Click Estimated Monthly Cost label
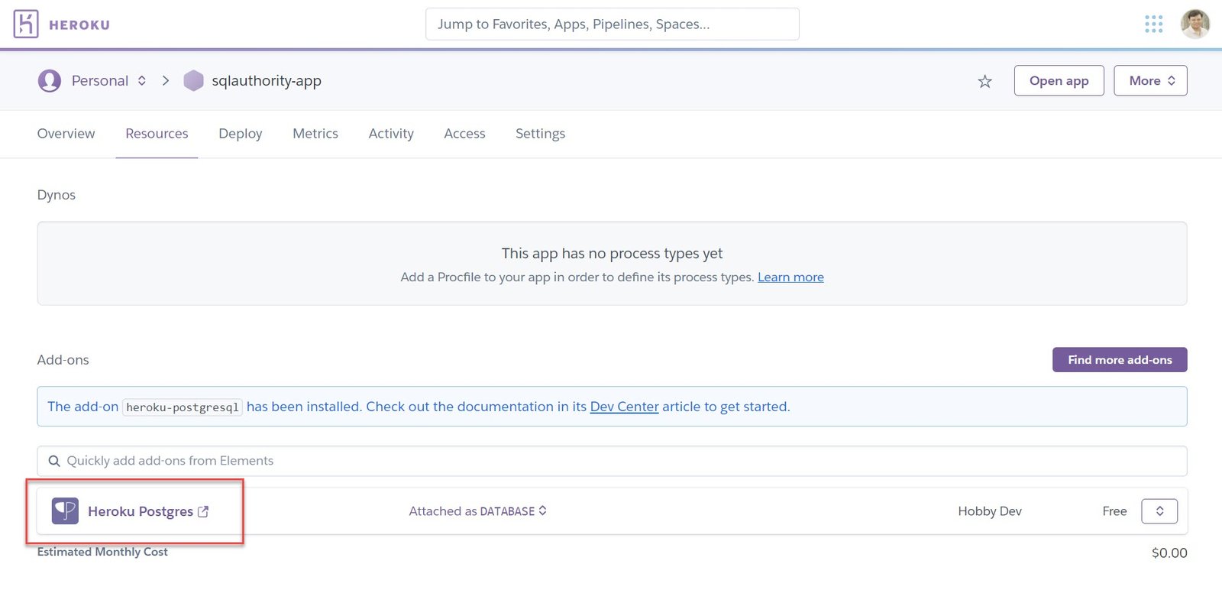1222x603 pixels. coord(102,552)
